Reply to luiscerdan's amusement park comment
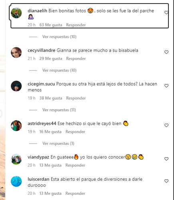The height and width of the screenshot is (200, 174). [75, 193]
